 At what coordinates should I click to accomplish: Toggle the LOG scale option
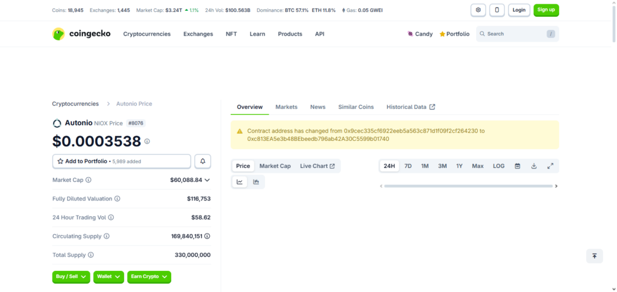(498, 166)
